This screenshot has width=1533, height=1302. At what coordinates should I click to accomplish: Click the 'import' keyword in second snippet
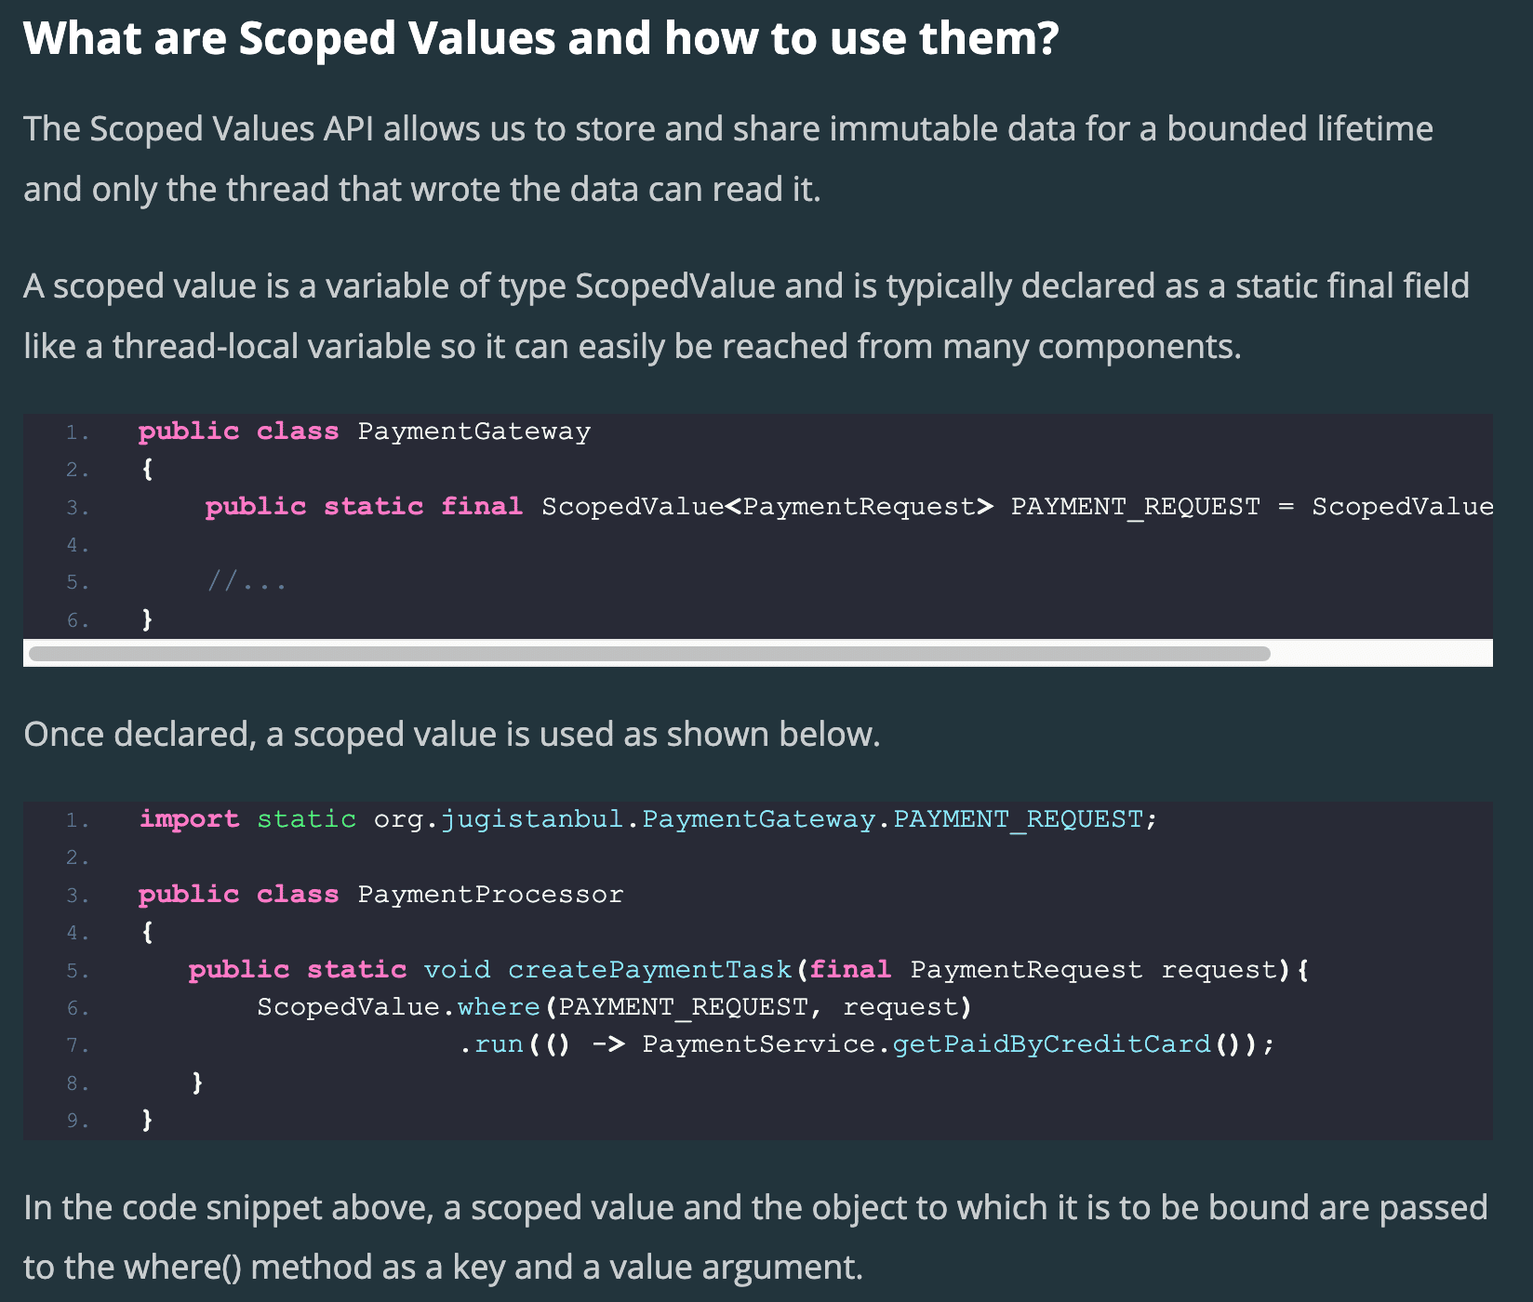point(189,819)
